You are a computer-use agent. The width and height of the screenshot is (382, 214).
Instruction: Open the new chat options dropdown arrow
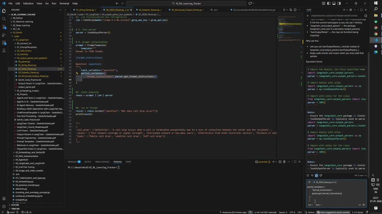tap(347, 10)
